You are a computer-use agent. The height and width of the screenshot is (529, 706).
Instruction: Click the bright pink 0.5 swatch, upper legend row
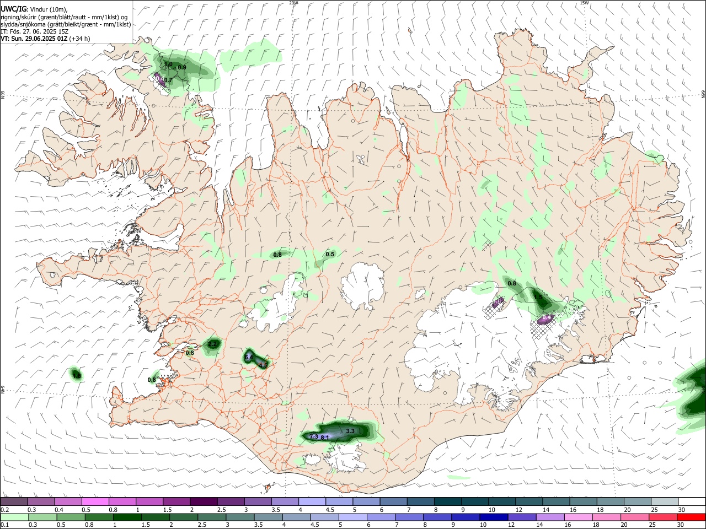95,502
